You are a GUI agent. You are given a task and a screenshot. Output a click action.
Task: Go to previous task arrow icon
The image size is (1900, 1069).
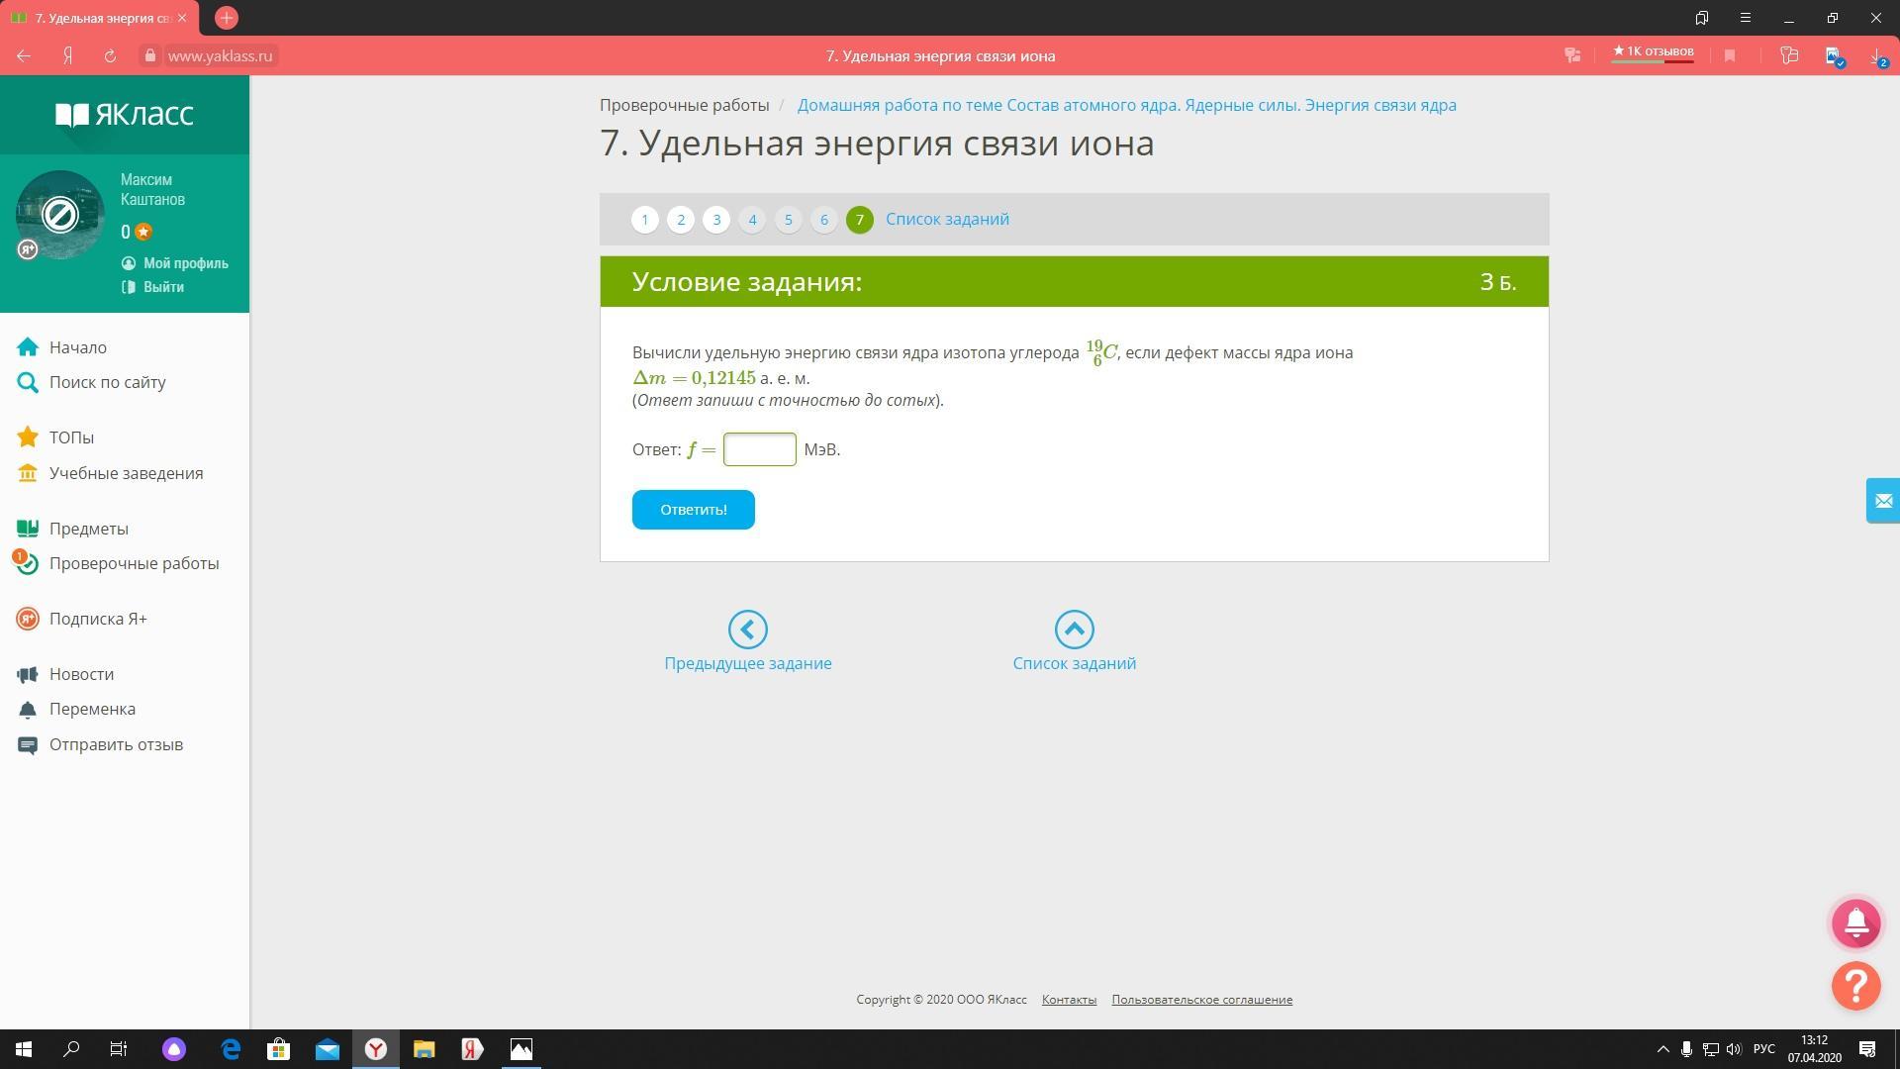point(747,630)
